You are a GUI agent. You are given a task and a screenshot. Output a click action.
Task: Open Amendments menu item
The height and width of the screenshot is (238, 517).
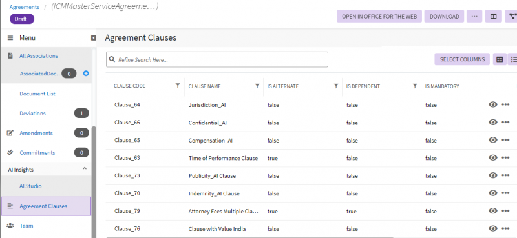click(36, 133)
